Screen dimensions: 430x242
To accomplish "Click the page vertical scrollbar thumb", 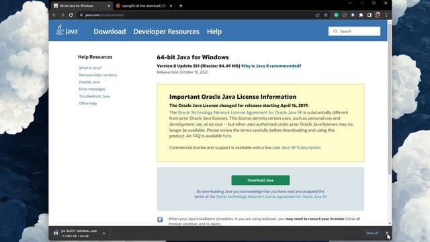I will click(390, 100).
